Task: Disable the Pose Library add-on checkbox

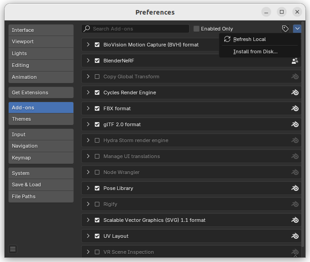Action: coord(97,188)
